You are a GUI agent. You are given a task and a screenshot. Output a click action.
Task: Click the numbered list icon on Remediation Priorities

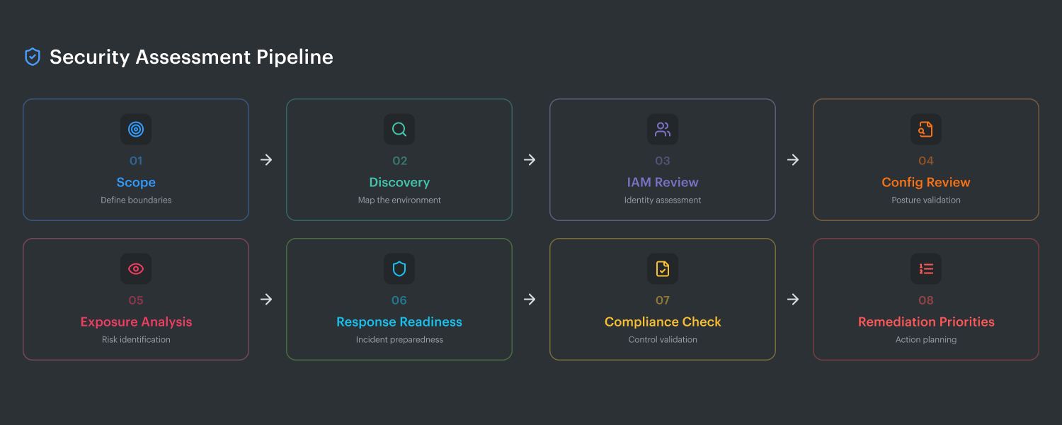925,268
